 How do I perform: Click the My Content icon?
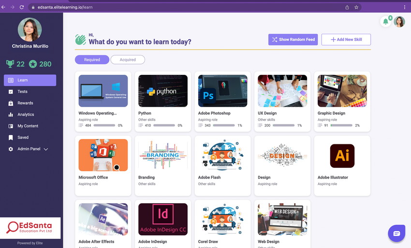(x=11, y=126)
